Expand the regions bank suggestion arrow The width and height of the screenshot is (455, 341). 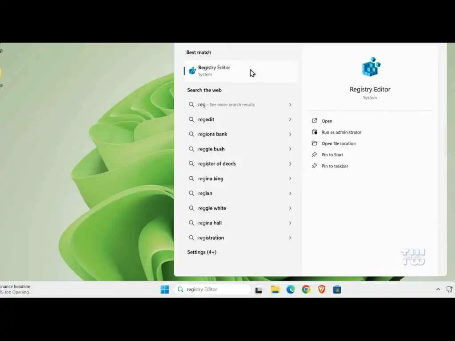click(290, 134)
